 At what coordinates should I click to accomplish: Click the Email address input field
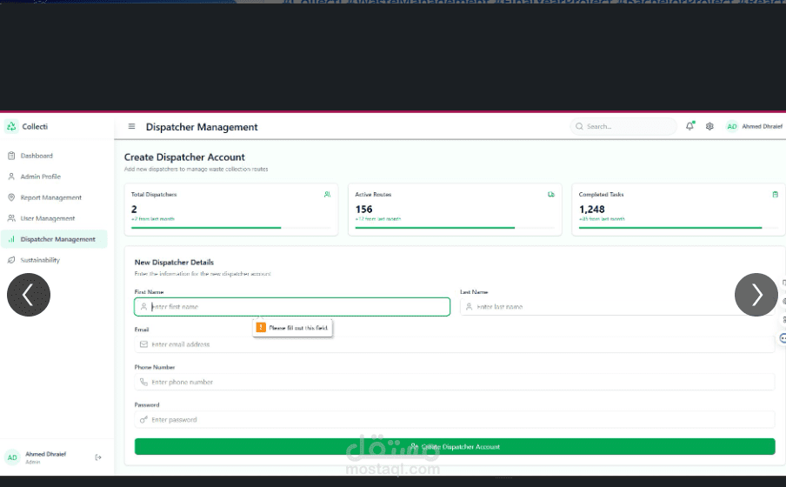[455, 344]
